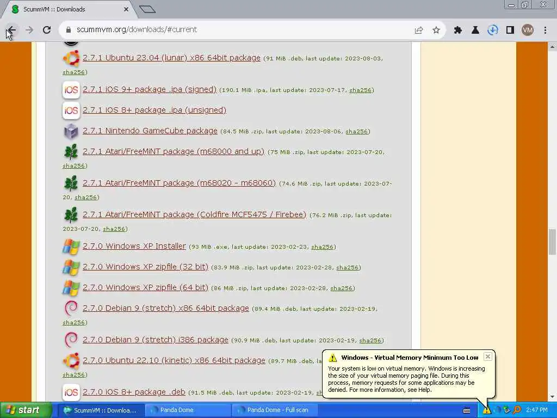Click the Windows flag icon beside XP Installer
The height and width of the screenshot is (418, 557).
pyautogui.click(x=71, y=247)
